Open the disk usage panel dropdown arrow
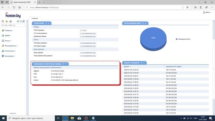215x121 pixels. 146,23
